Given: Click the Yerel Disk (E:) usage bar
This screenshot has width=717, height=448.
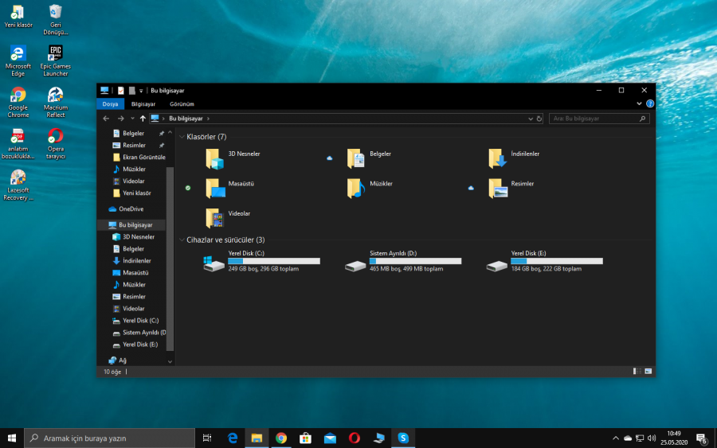Looking at the screenshot, I should click(x=556, y=261).
